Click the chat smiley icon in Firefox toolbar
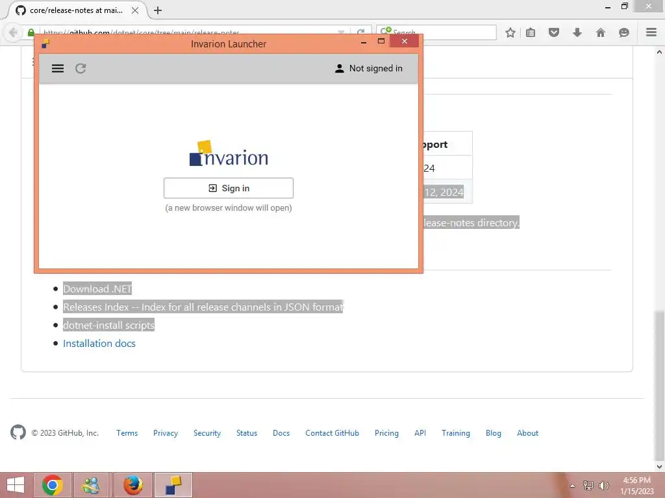This screenshot has width=665, height=498. pos(624,32)
